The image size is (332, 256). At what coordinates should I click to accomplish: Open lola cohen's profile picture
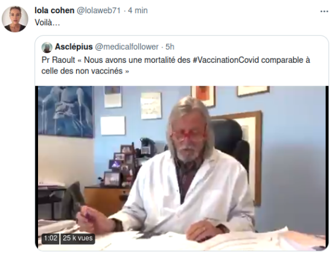pyautogui.click(x=15, y=19)
